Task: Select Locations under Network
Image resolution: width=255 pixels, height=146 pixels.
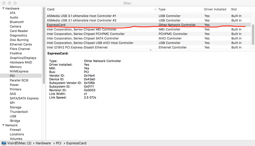Action: (17, 134)
